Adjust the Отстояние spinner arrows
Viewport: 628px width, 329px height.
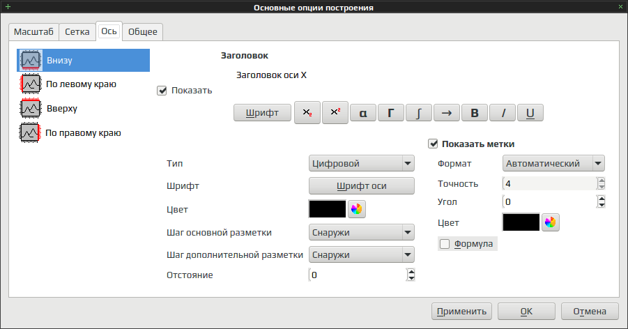coord(411,275)
